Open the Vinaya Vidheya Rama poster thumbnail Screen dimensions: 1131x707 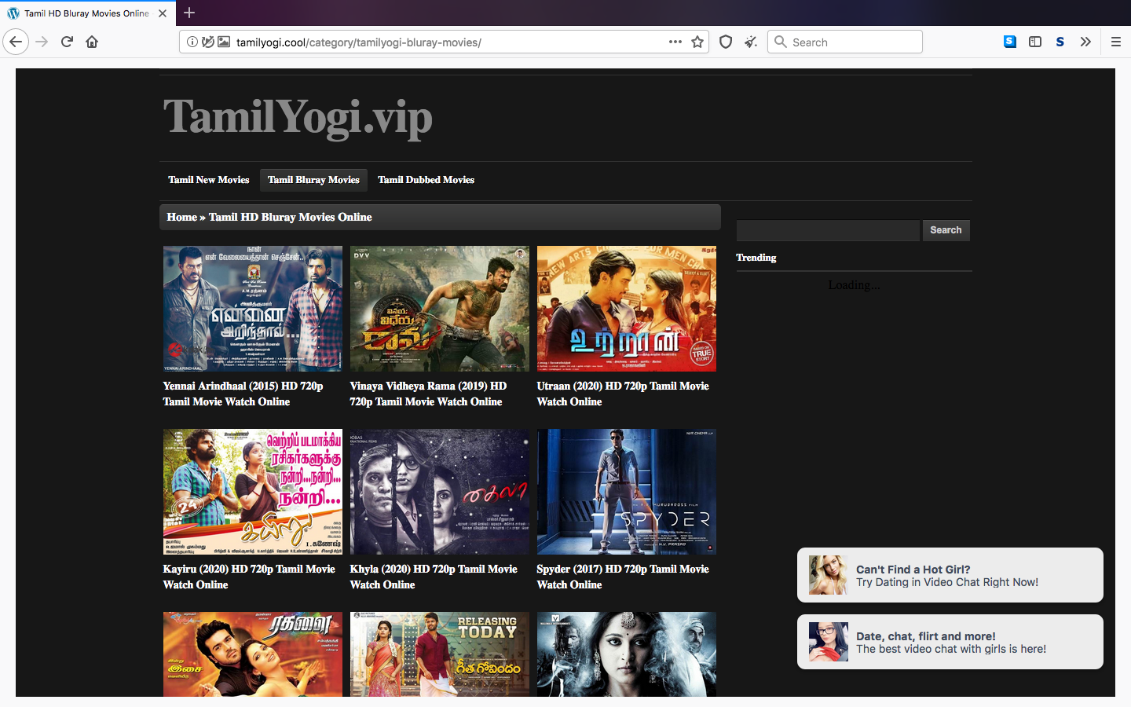point(440,309)
